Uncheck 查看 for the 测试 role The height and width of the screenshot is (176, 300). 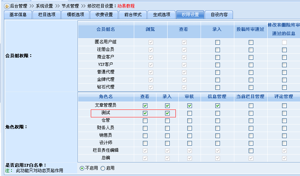coord(145,113)
